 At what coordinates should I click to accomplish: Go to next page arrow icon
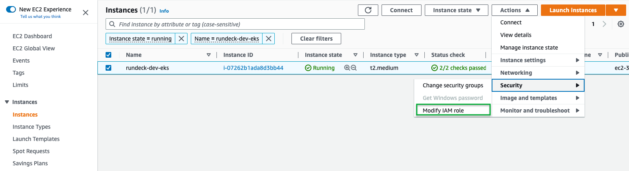605,24
